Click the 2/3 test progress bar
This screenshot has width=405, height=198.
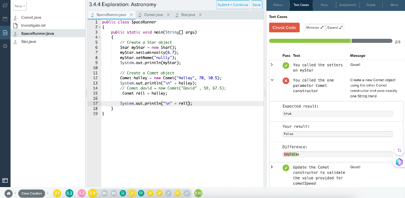click(x=330, y=41)
